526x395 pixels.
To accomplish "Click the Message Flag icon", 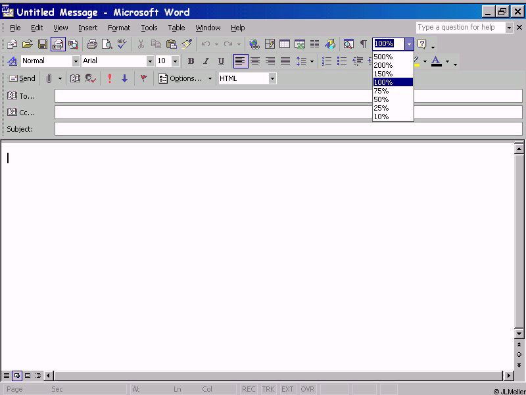I will click(143, 78).
